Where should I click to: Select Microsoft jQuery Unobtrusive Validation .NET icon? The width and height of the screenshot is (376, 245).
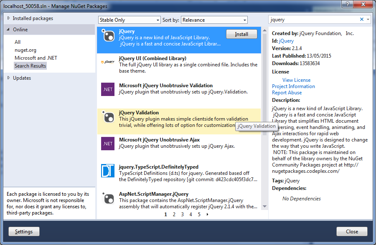point(108,89)
